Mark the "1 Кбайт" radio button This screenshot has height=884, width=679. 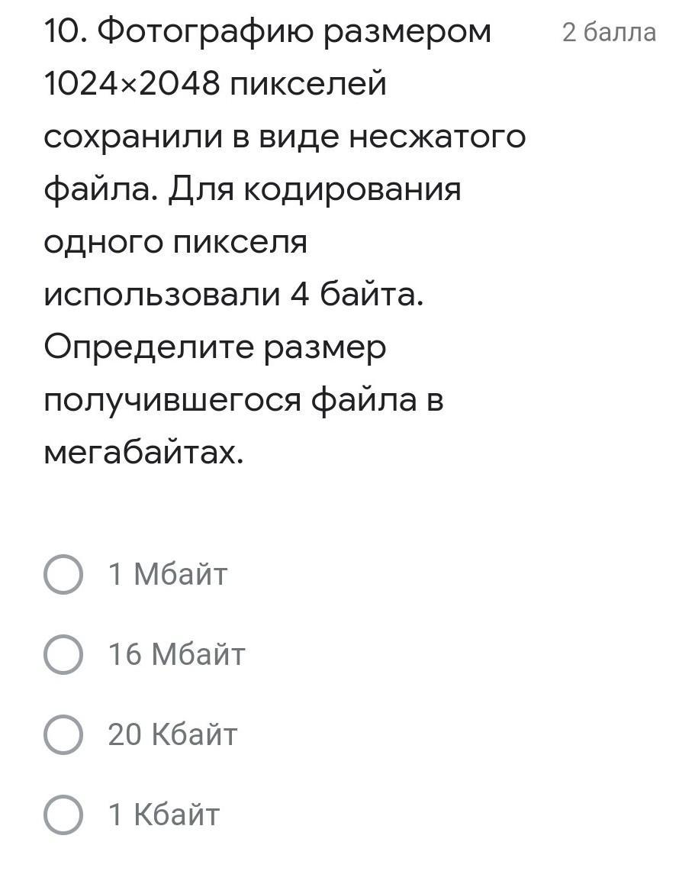tap(63, 815)
